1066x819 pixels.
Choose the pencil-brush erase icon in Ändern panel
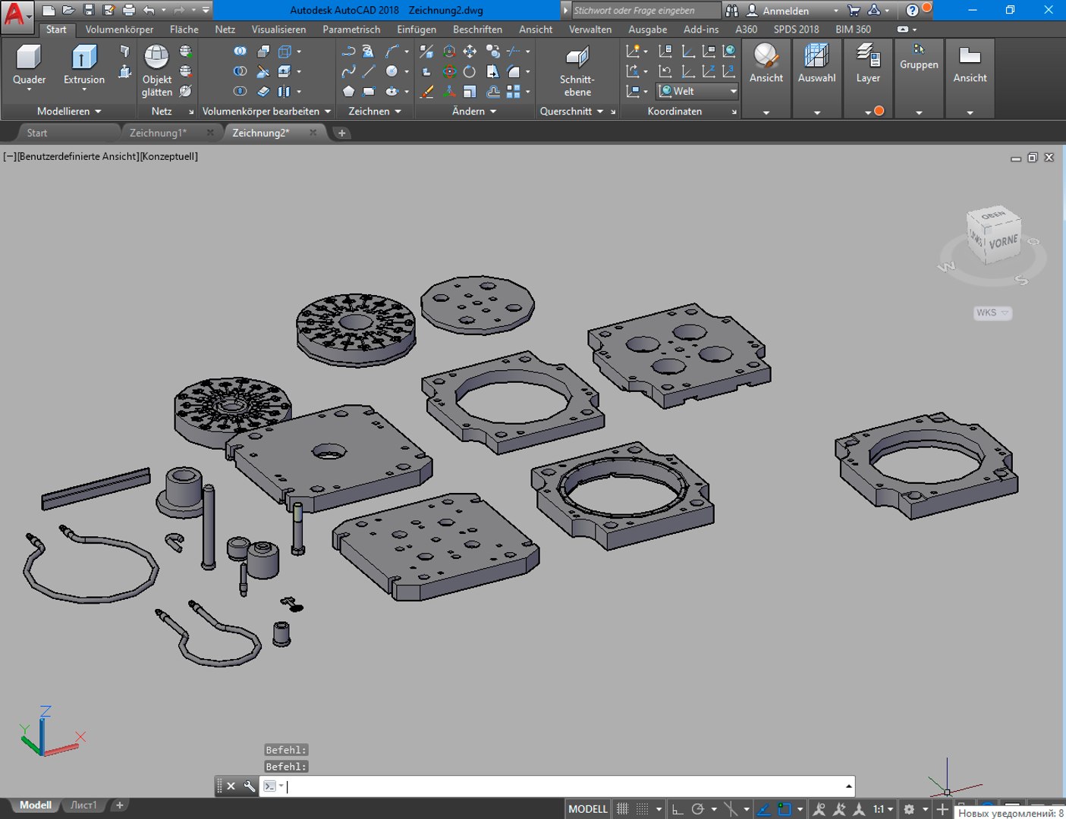[x=427, y=92]
